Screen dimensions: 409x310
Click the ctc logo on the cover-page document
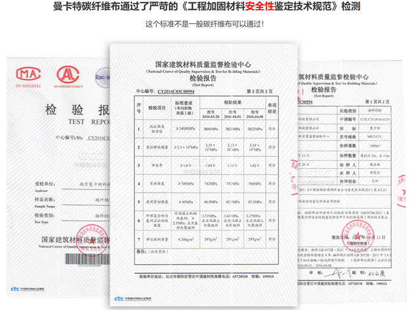[28, 289]
